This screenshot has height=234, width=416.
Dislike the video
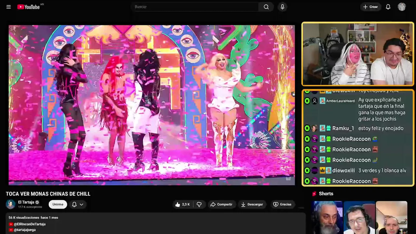199,204
